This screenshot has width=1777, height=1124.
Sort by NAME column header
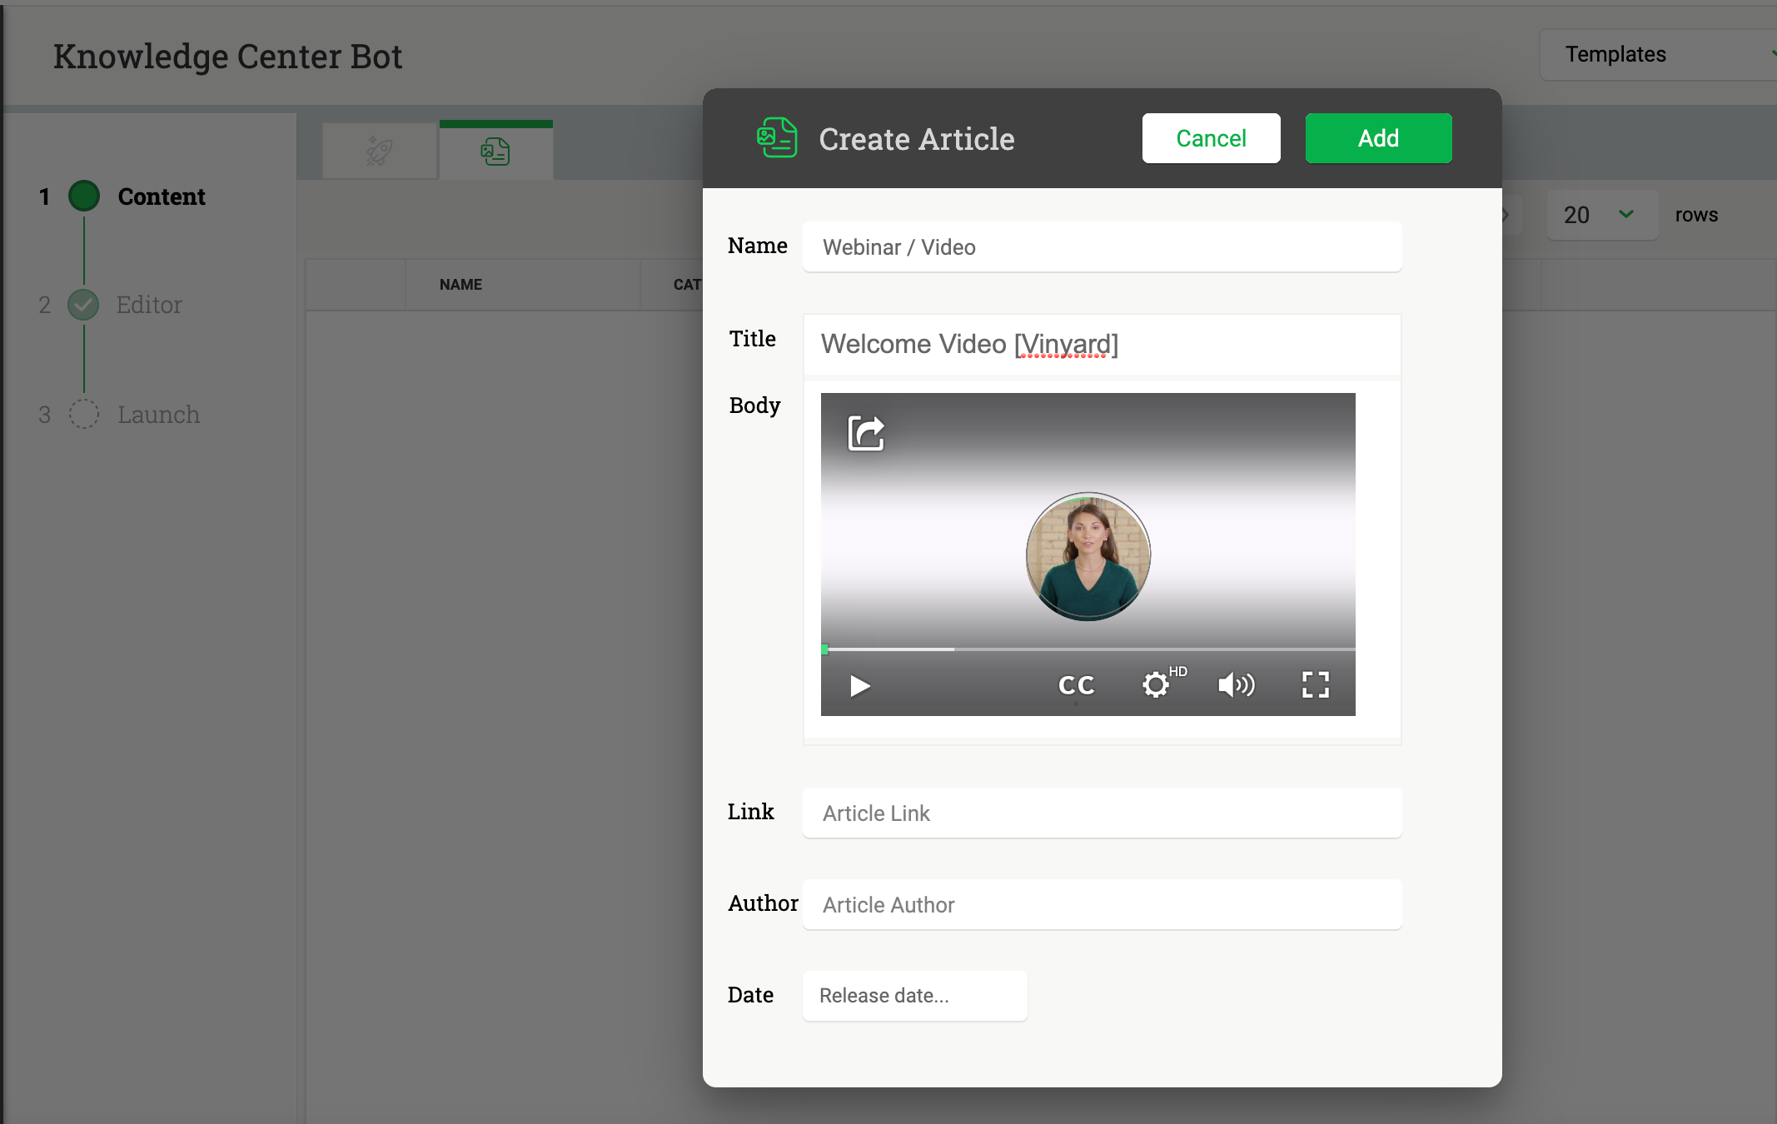point(460,285)
